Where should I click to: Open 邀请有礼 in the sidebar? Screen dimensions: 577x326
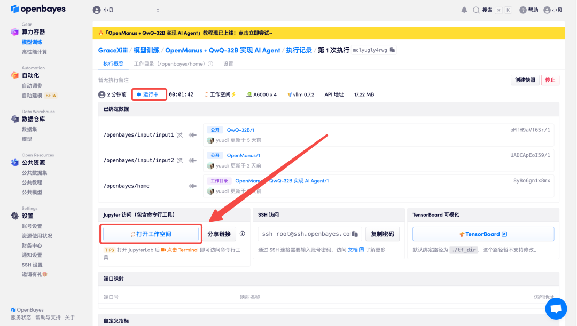click(34, 274)
